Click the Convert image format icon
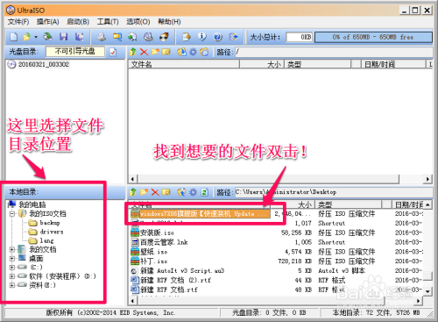Screen dimensions: 438x322 132,37
